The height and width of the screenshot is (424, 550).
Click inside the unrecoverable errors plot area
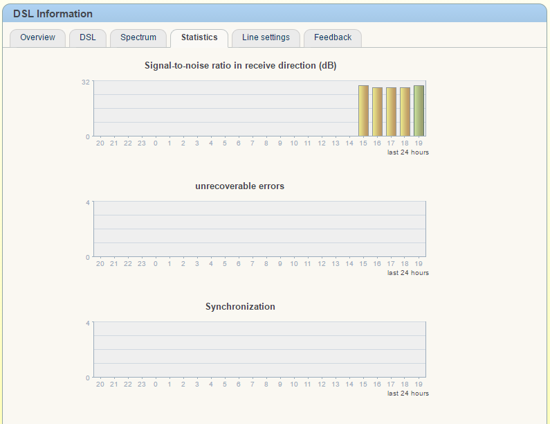[x=259, y=229]
